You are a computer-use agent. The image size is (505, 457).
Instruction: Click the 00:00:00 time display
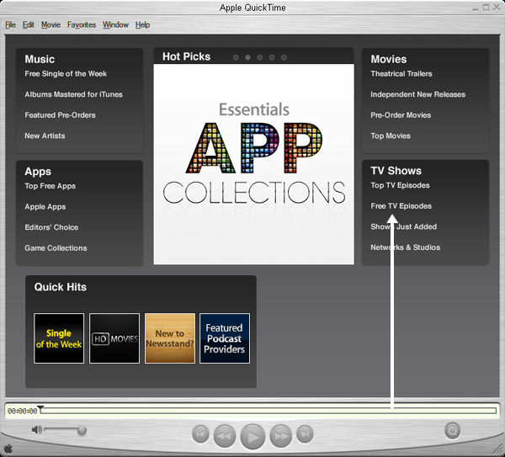[x=22, y=412]
